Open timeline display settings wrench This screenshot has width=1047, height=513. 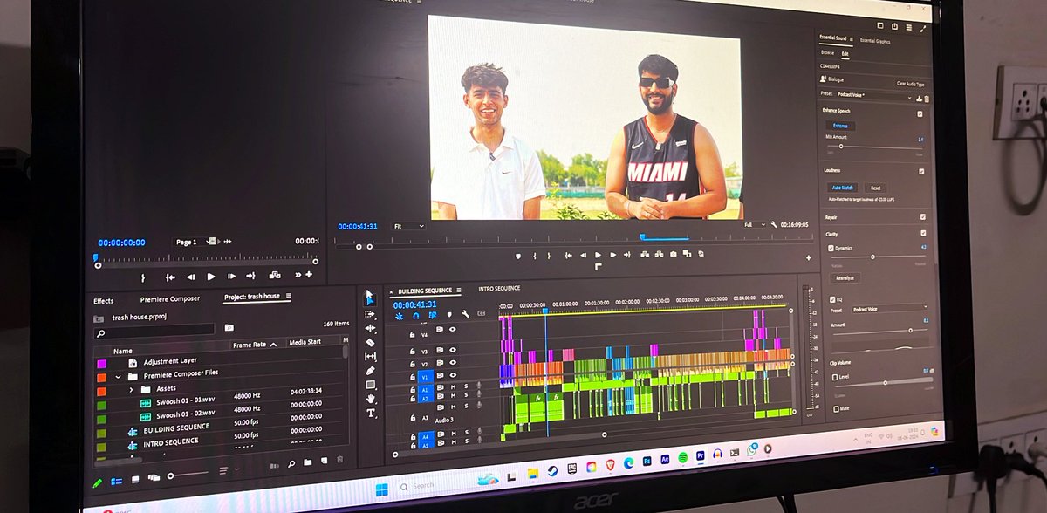tap(465, 314)
